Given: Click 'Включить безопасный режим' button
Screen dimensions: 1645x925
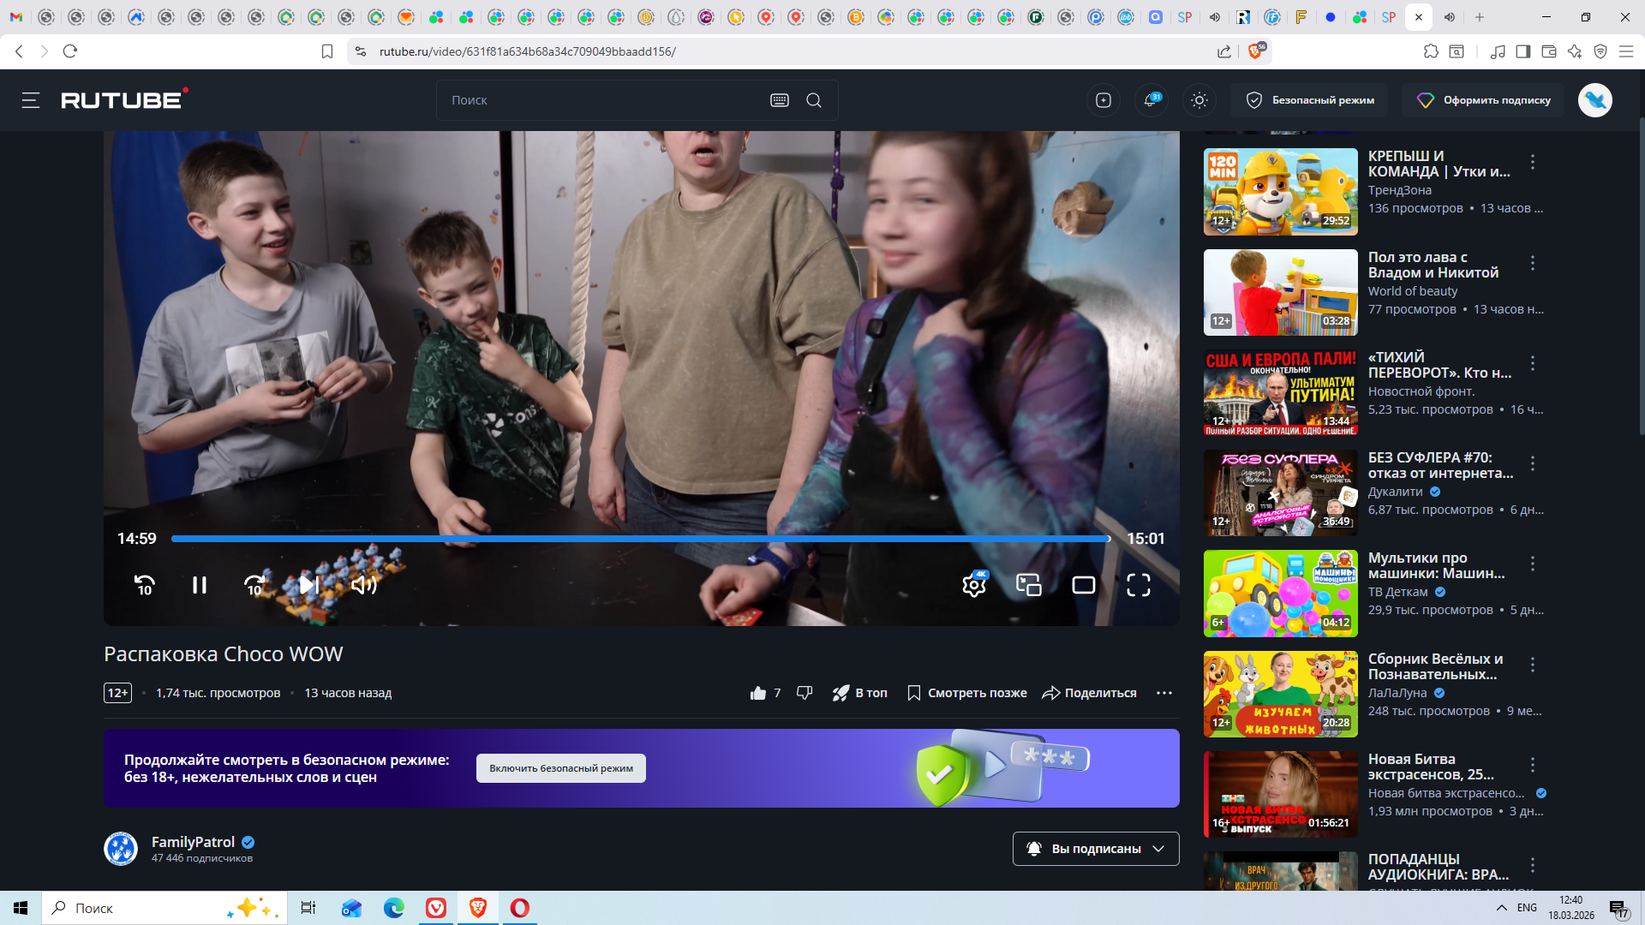Looking at the screenshot, I should tap(561, 768).
